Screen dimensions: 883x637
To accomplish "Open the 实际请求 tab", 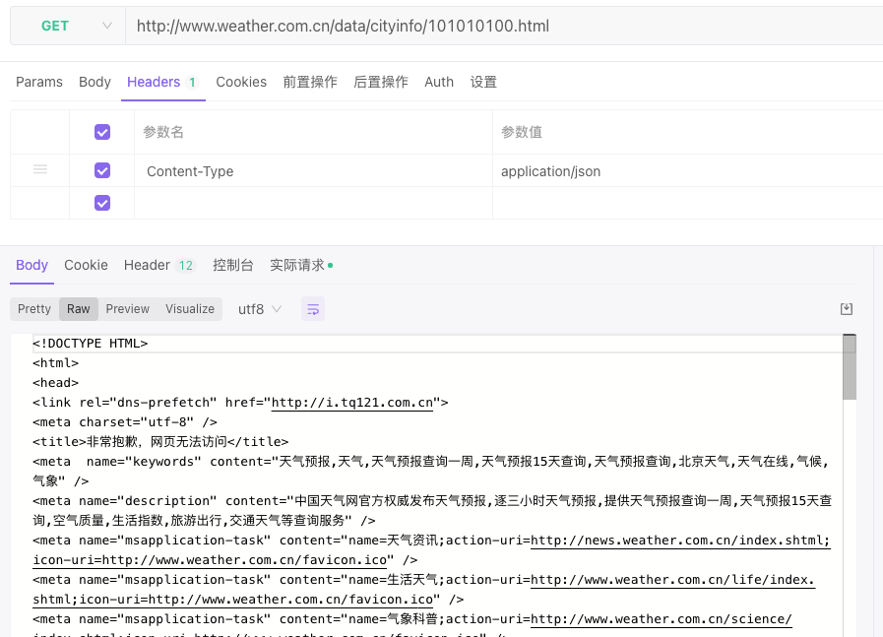I will (301, 265).
